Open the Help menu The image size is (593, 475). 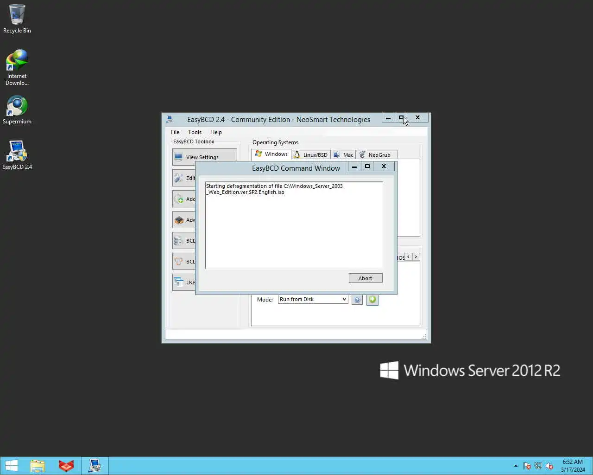point(216,132)
